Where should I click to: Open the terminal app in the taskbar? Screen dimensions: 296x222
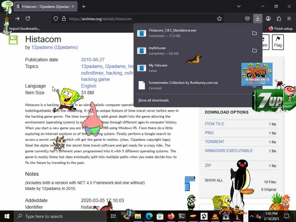pyautogui.click(x=182, y=216)
